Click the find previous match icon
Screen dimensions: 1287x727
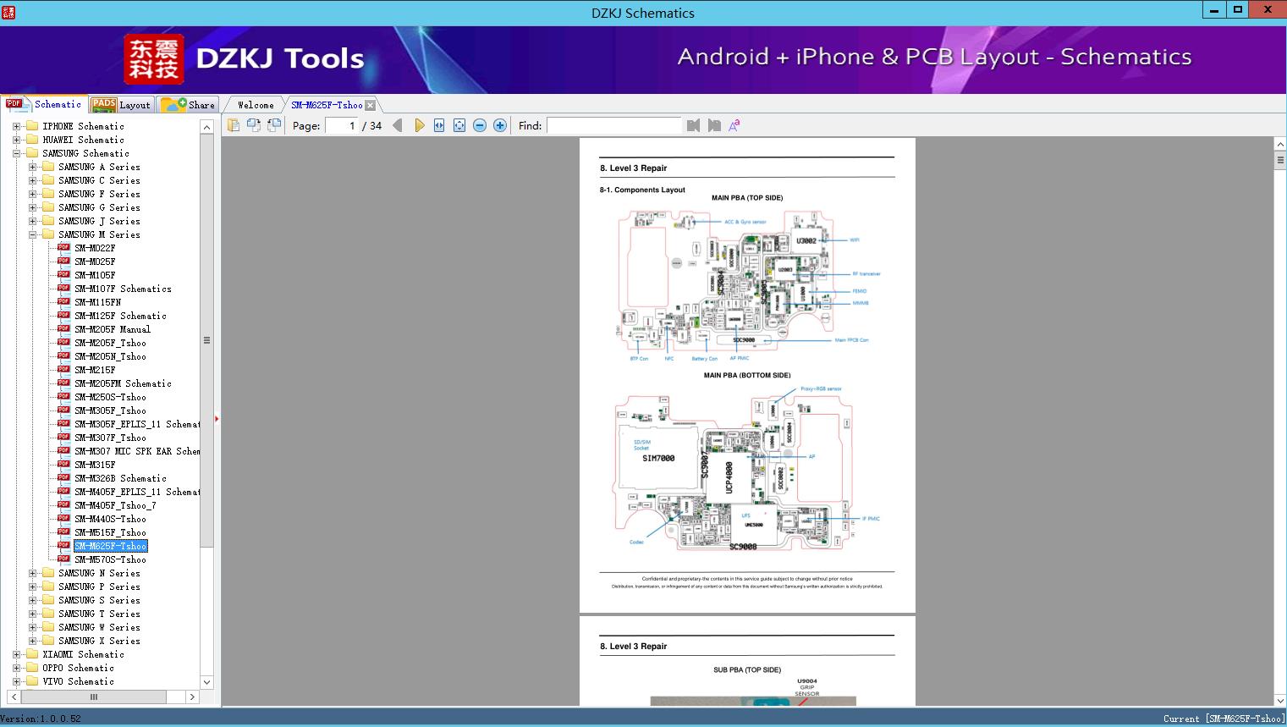(694, 125)
